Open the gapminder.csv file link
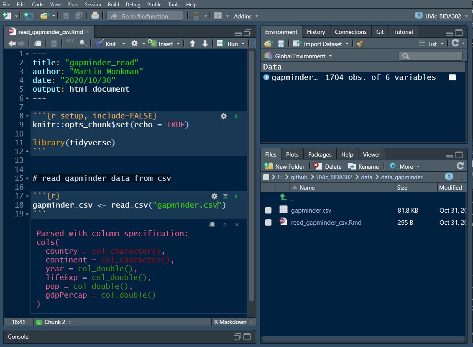 pyautogui.click(x=311, y=211)
